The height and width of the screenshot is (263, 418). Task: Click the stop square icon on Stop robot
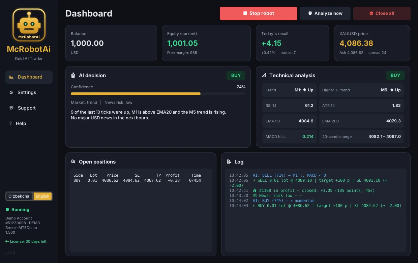coord(245,13)
